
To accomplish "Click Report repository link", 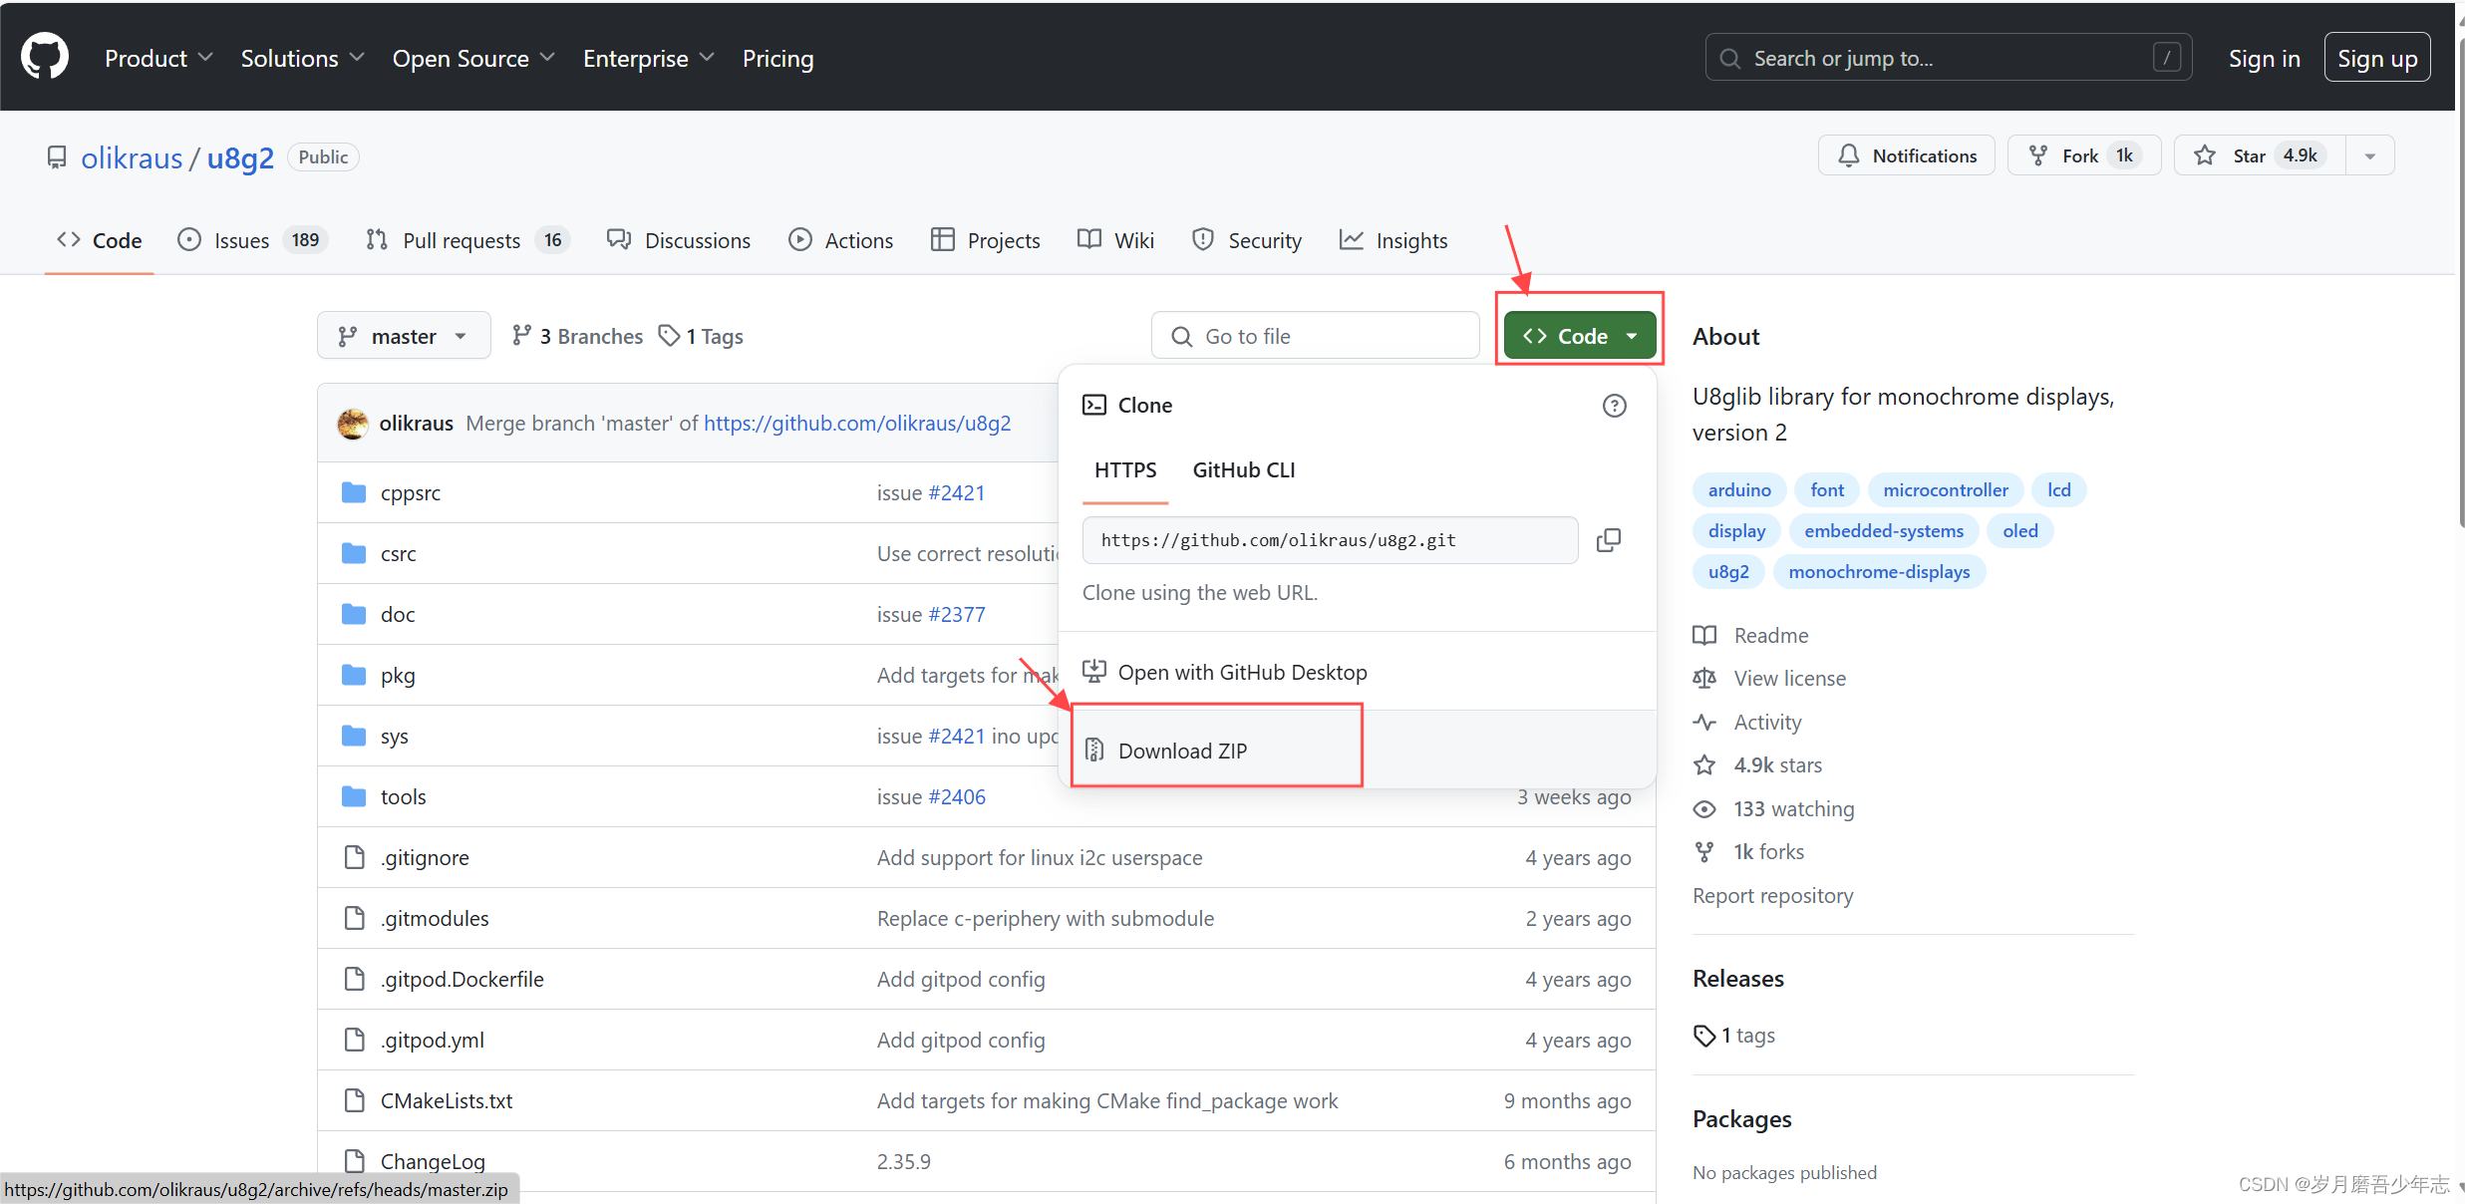I will tap(1772, 895).
